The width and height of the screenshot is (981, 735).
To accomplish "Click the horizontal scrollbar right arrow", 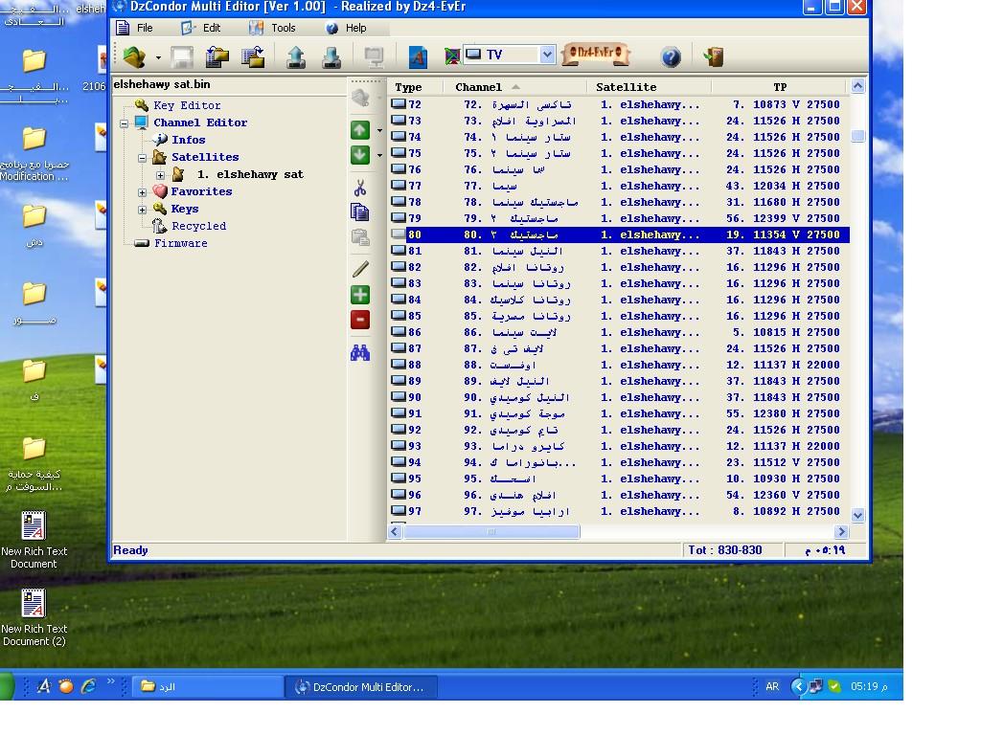I will (x=841, y=532).
